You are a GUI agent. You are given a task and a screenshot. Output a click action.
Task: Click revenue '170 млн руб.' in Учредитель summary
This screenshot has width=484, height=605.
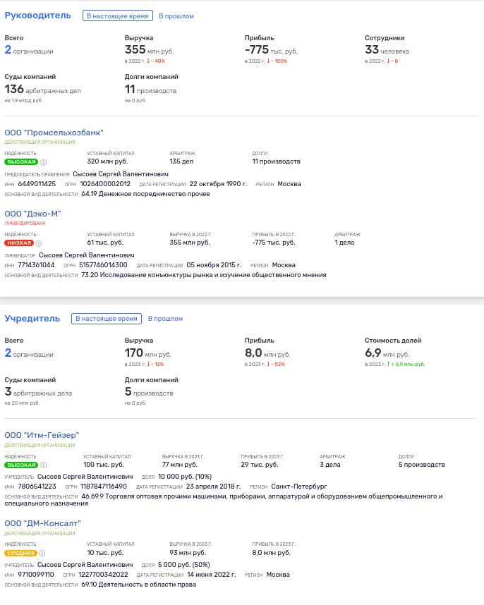pyautogui.click(x=148, y=353)
